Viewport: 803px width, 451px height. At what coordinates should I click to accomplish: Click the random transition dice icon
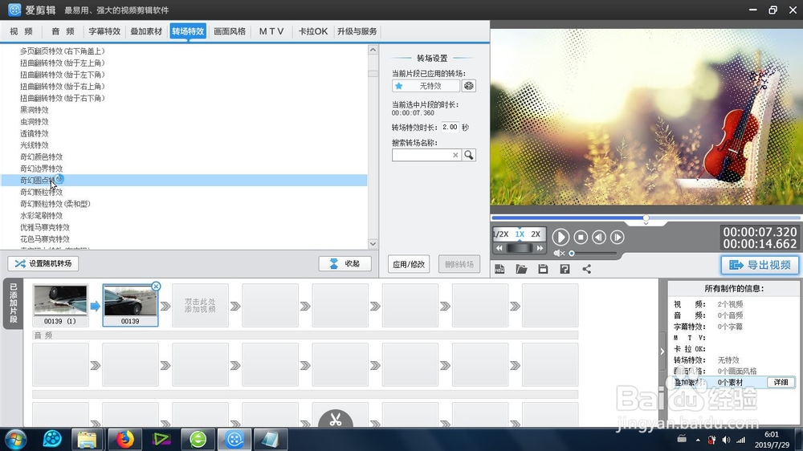(x=469, y=86)
